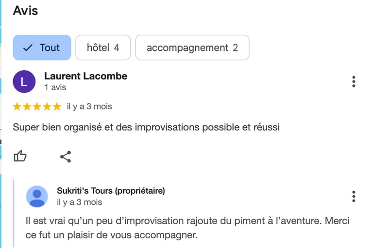Click Laurent Lacombe's purple "L" avatar
The width and height of the screenshot is (373, 248).
click(x=24, y=81)
